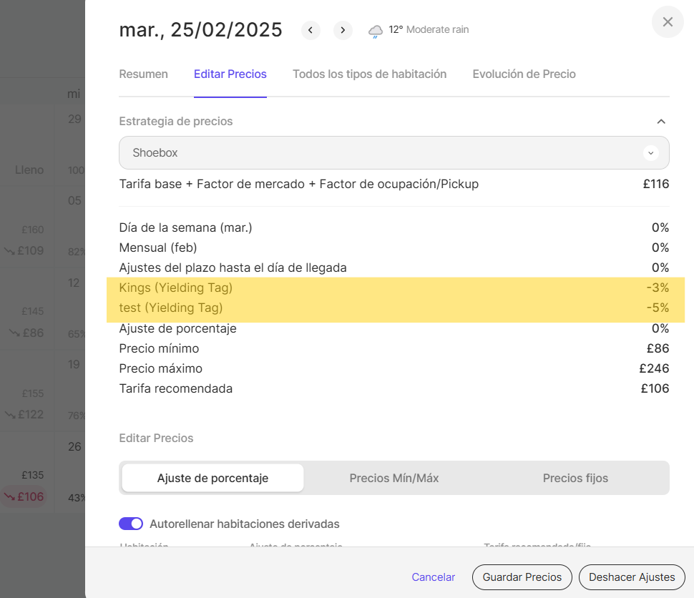This screenshot has height=598, width=694.
Task: Select Precios fijos option
Action: point(575,478)
